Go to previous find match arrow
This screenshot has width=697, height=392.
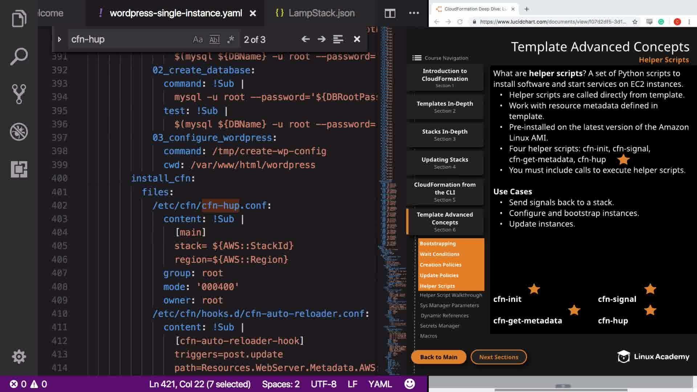coord(305,39)
